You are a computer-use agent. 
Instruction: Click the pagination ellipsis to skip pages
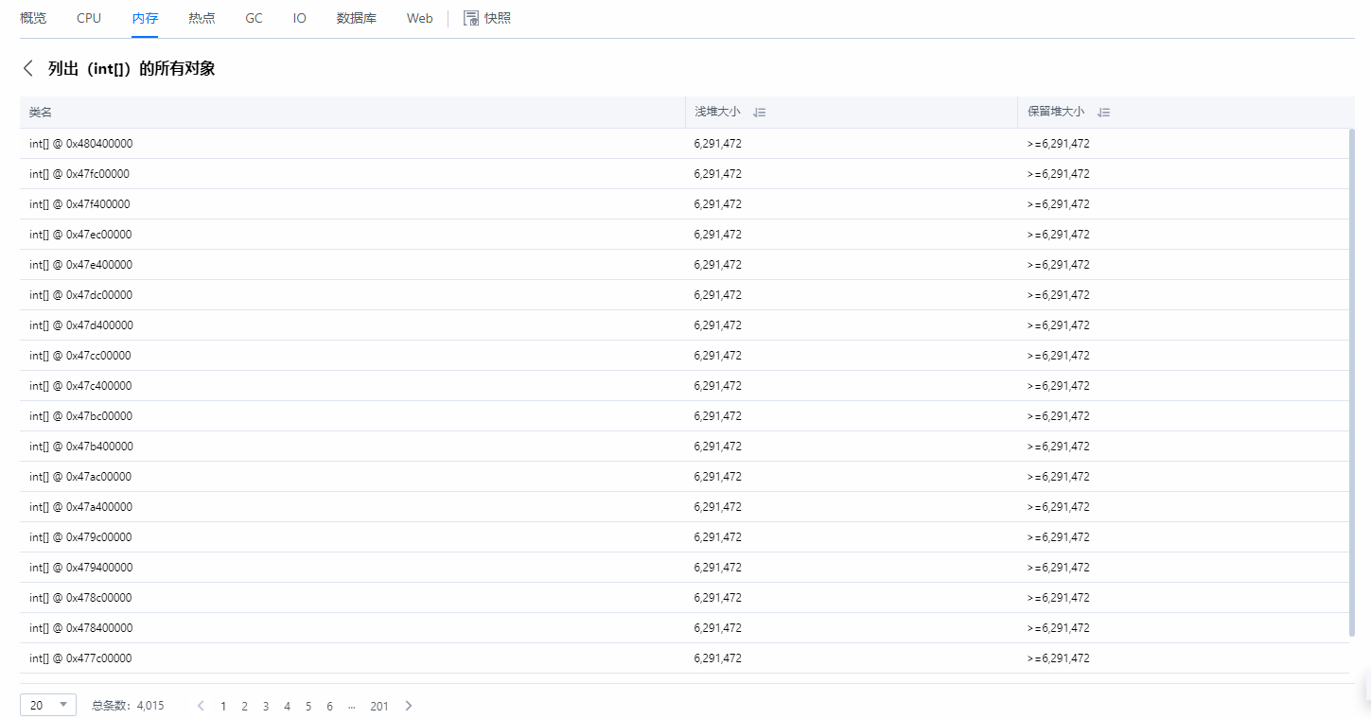pos(352,706)
